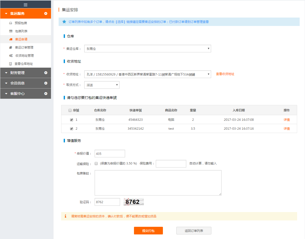The width and height of the screenshot is (305, 239).
Task: Click the captcha image showing 8762
Action: (133, 202)
